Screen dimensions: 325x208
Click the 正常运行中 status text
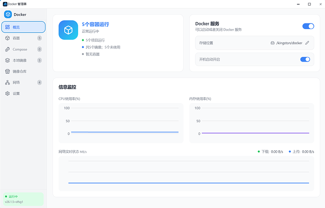(x=90, y=31)
